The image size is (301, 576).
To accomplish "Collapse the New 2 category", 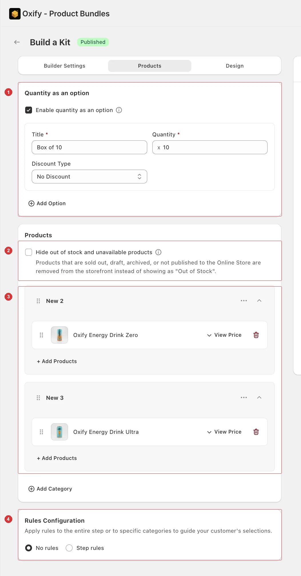I will click(259, 301).
